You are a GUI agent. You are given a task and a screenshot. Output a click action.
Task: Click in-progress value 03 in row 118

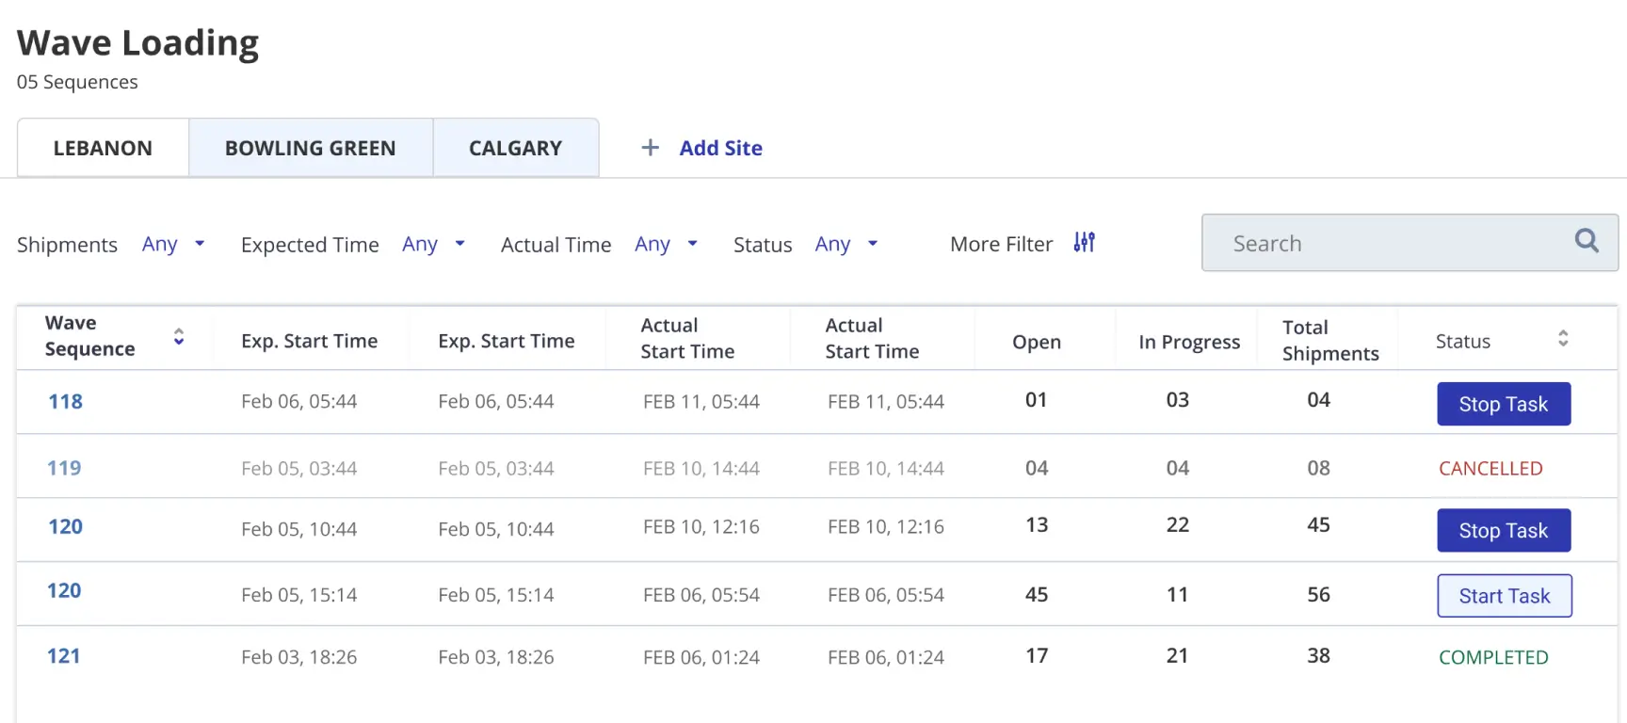(x=1178, y=399)
